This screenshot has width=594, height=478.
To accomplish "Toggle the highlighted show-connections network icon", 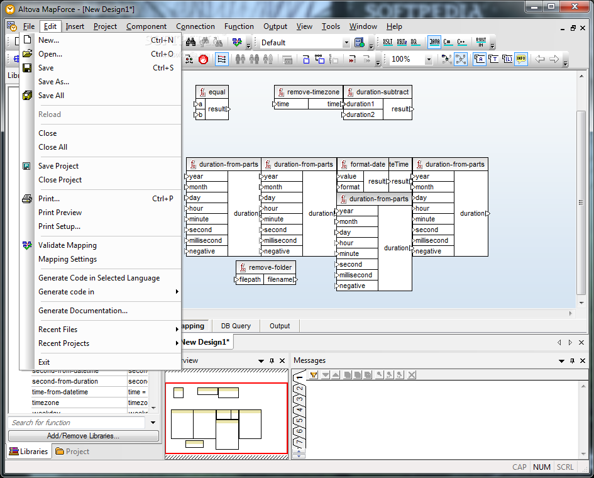I will click(x=461, y=59).
